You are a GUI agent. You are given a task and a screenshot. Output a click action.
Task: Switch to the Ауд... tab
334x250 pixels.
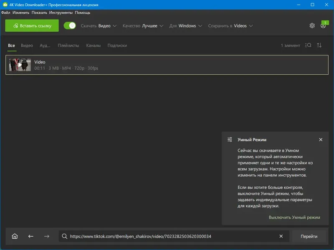click(x=45, y=45)
